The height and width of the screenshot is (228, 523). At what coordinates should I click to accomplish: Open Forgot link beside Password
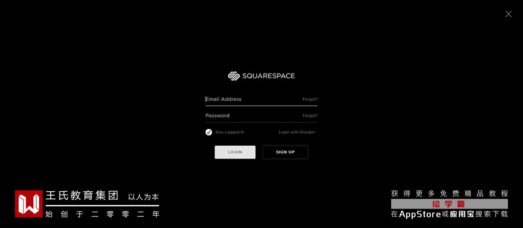click(x=310, y=116)
